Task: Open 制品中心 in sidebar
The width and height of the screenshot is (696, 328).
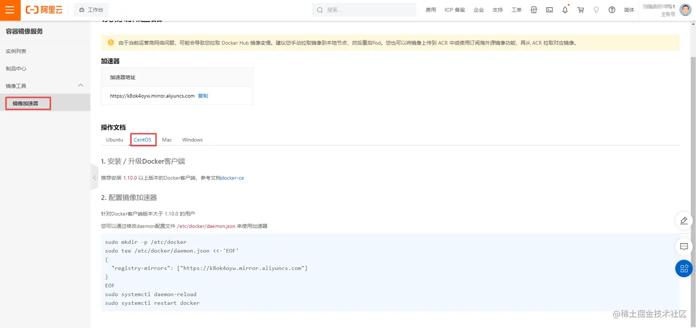Action: [x=16, y=69]
